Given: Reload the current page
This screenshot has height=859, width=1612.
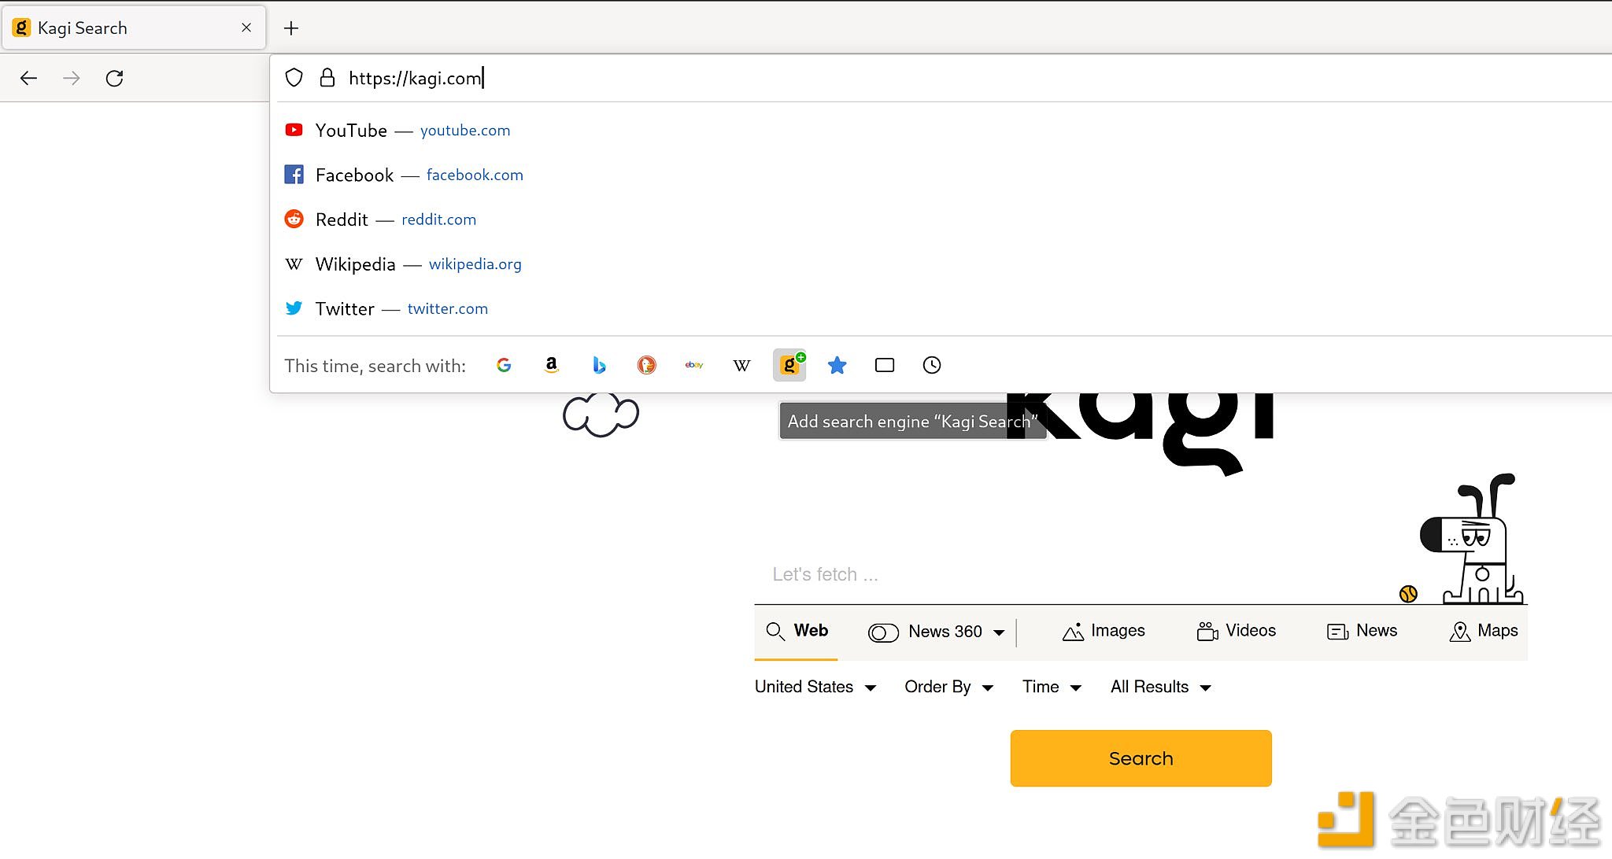Looking at the screenshot, I should point(115,78).
